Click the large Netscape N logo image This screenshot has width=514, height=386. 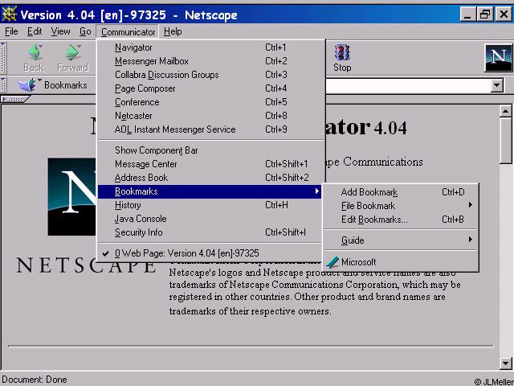click(72, 196)
